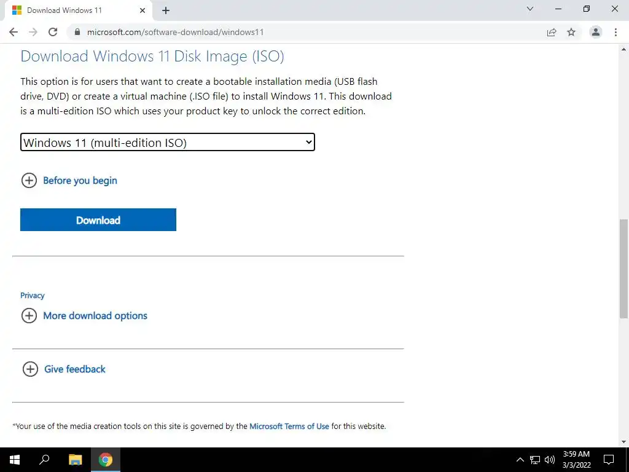Click the scrollbar down arrow
629x472 pixels.
[624, 442]
